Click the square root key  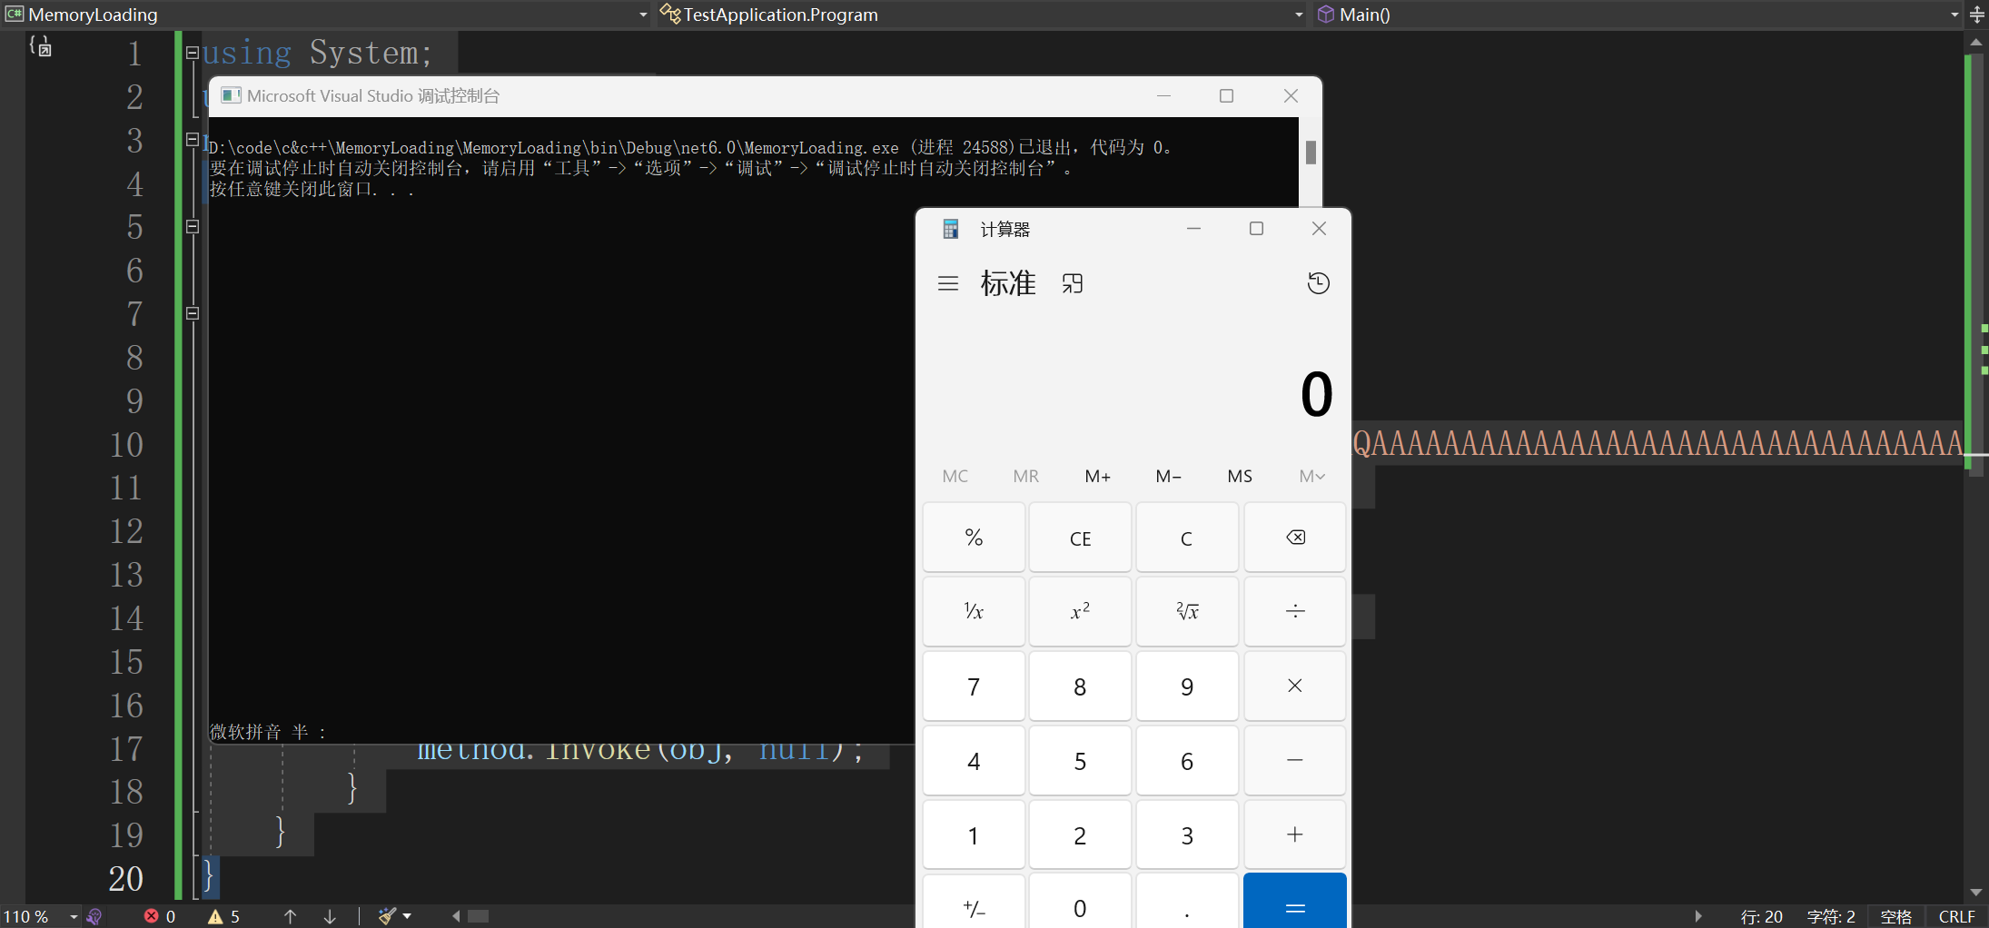1187,612
